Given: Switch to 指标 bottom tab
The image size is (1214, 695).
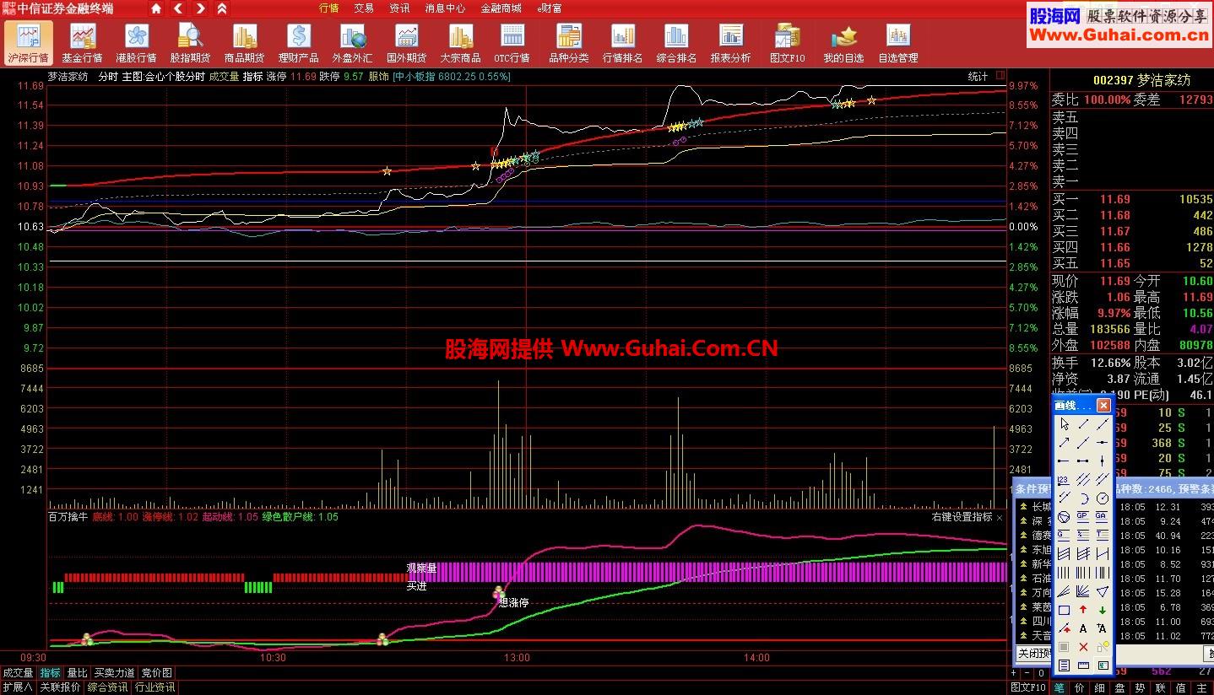Looking at the screenshot, I should [x=51, y=673].
